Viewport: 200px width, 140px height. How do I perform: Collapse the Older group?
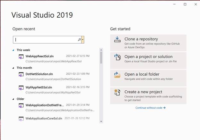13,99
